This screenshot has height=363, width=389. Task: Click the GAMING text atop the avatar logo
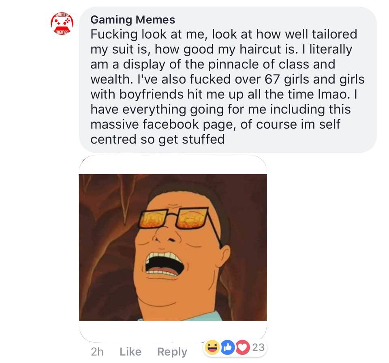tap(62, 15)
